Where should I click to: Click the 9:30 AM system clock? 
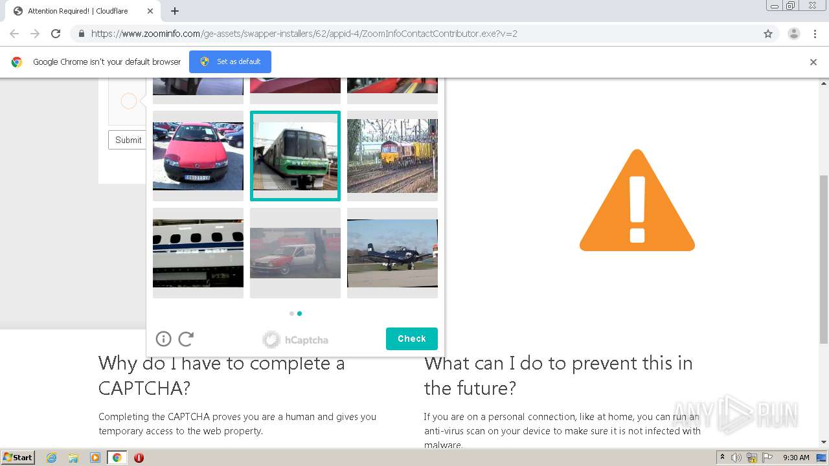coord(796,458)
